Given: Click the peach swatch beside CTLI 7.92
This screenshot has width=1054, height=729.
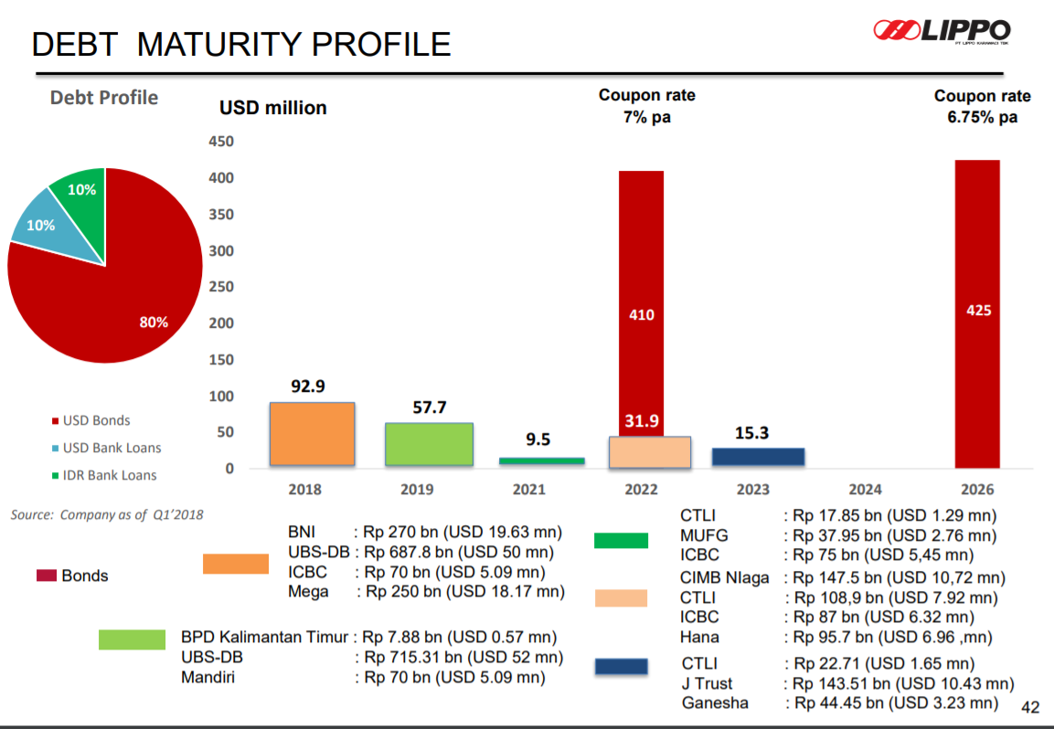Looking at the screenshot, I should pos(621,598).
